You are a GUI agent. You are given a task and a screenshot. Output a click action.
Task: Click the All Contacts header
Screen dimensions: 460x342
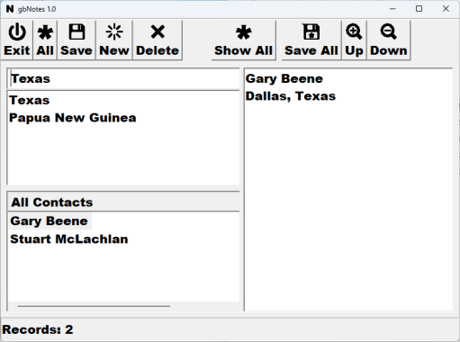123,202
